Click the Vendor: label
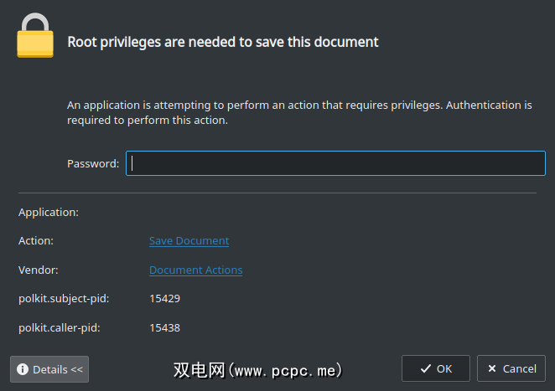 [39, 270]
